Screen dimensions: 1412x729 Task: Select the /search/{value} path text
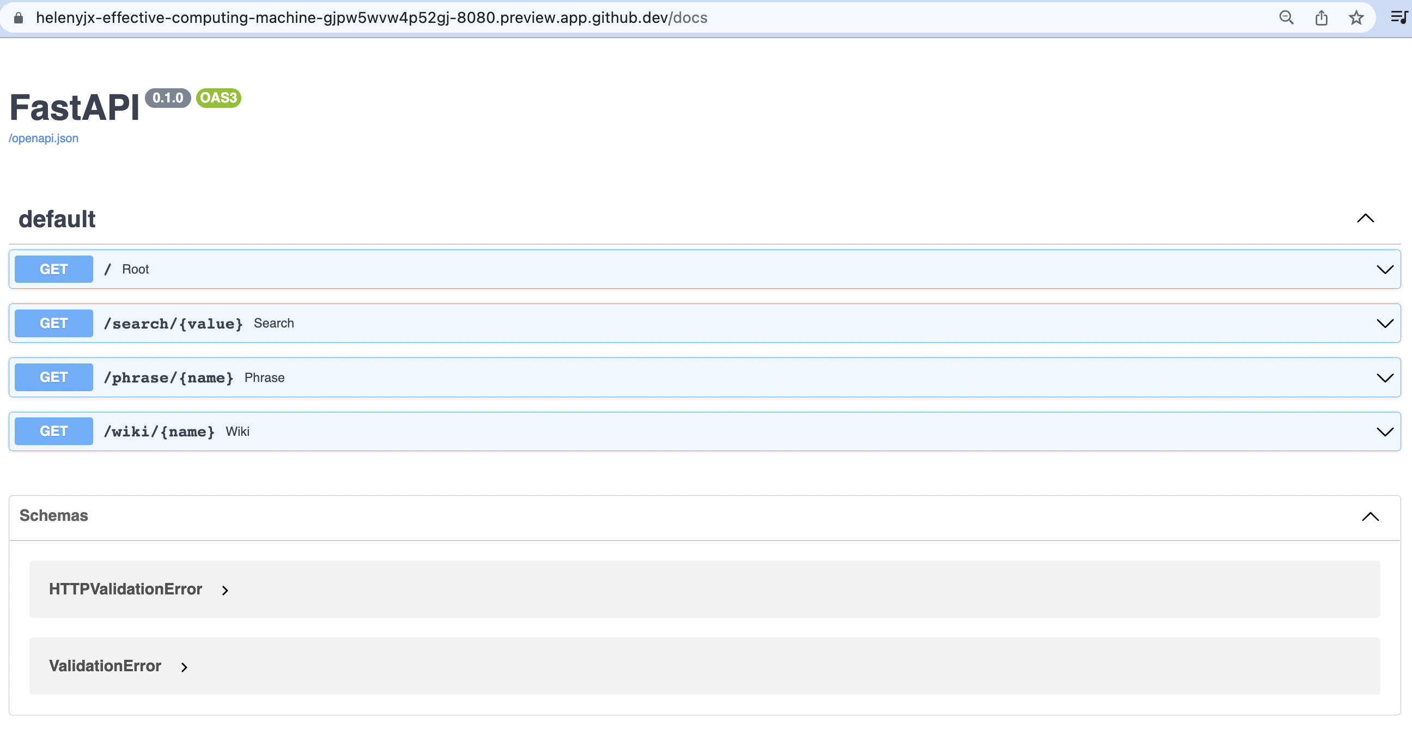173,324
